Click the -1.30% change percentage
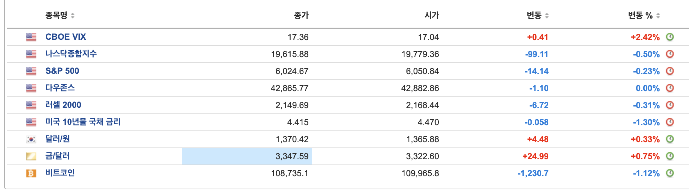 (646, 122)
